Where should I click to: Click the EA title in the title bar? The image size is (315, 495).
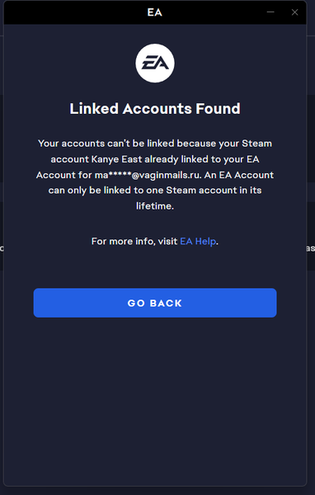(155, 12)
